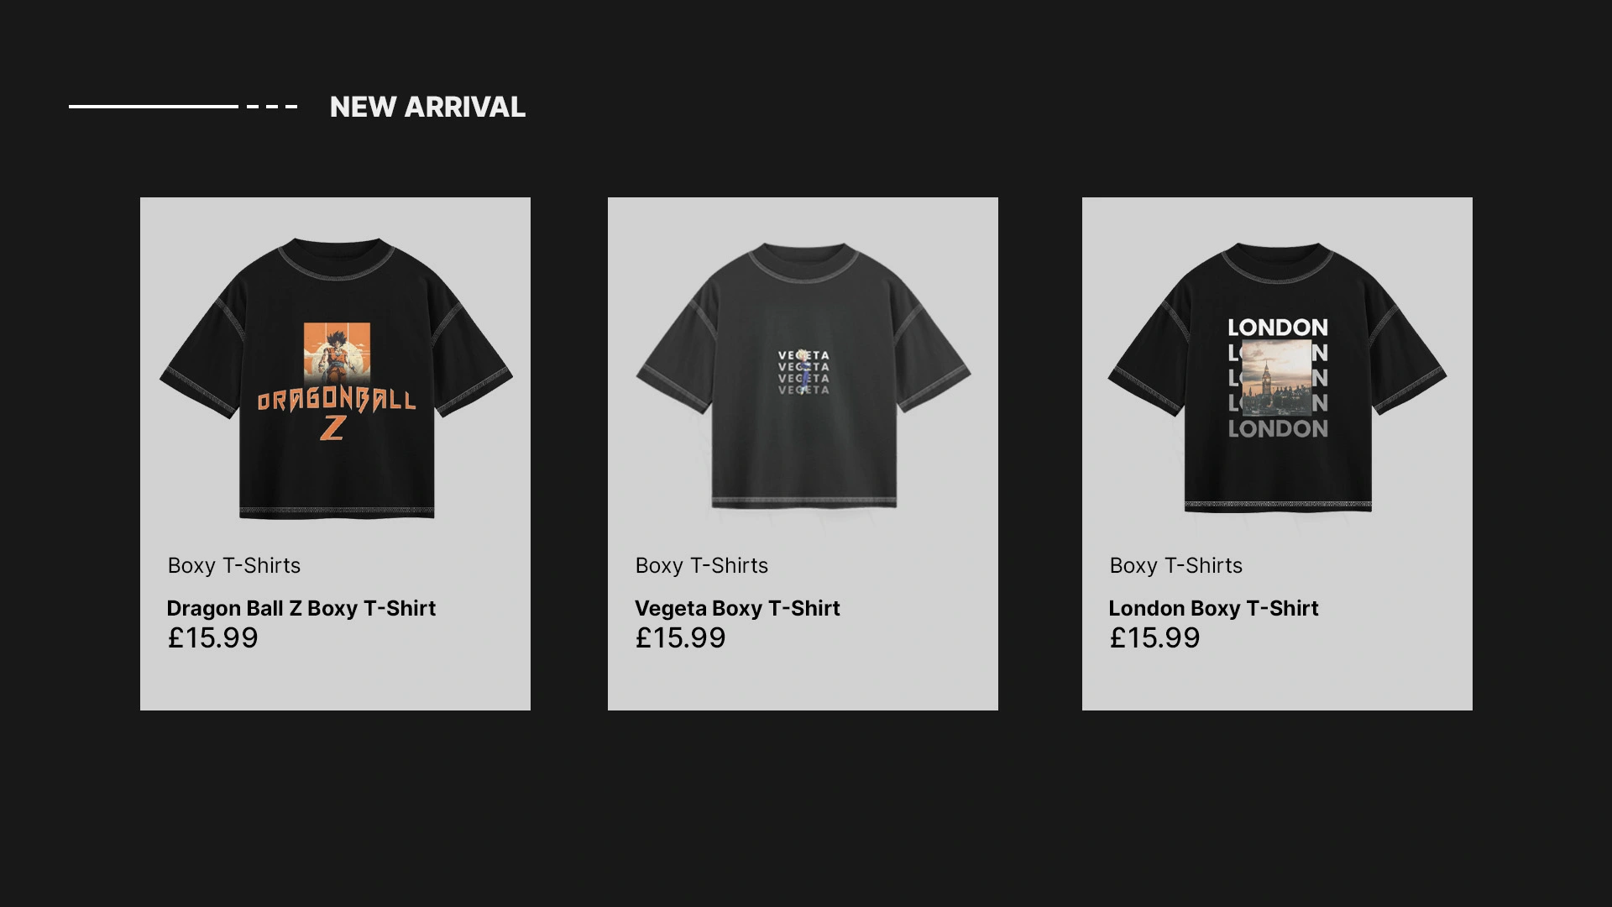The image size is (1612, 907).
Task: Click the £15.99 price on London card
Action: pos(1154,638)
